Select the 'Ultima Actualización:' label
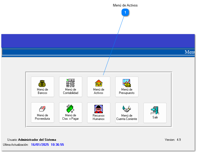Viewport: 197px width, 153px height. click(15, 144)
